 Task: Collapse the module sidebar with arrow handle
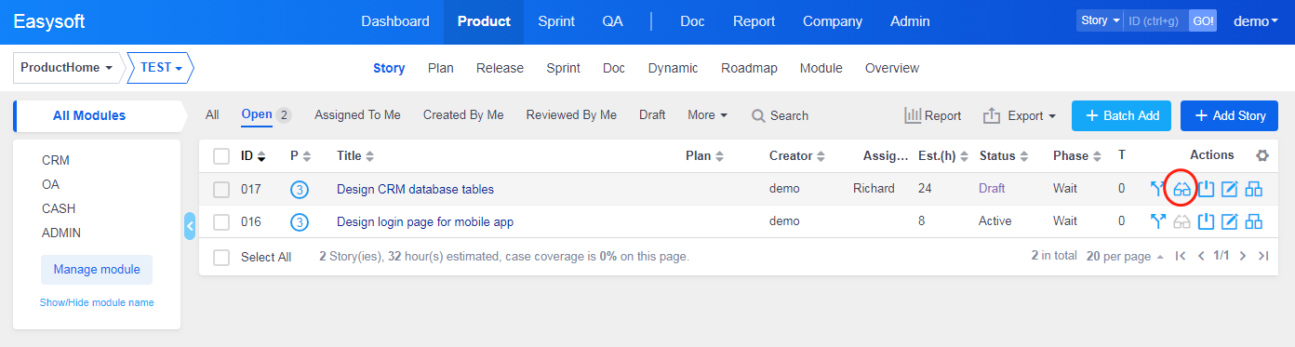tap(190, 226)
